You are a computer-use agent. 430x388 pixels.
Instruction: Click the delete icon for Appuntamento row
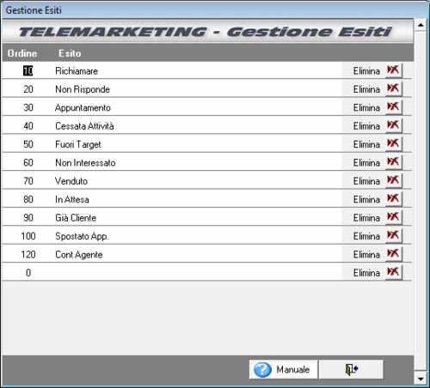[x=393, y=106]
